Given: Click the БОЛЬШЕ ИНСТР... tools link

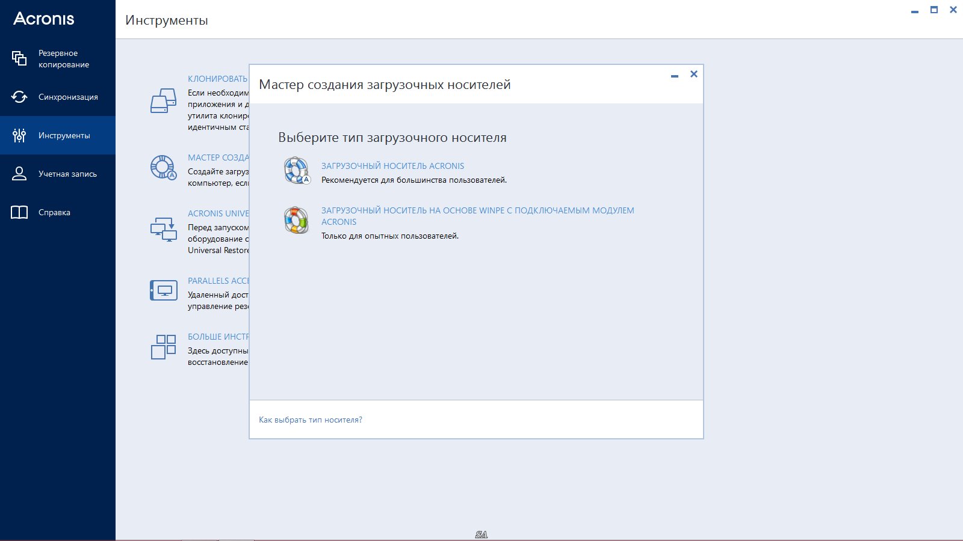Looking at the screenshot, I should coord(218,337).
